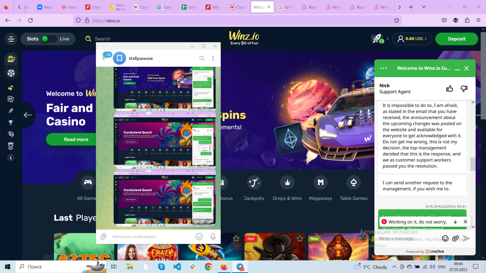Screen dimensions: 486x273
Task: Send the LiveChat message
Action: pyautogui.click(x=466, y=238)
